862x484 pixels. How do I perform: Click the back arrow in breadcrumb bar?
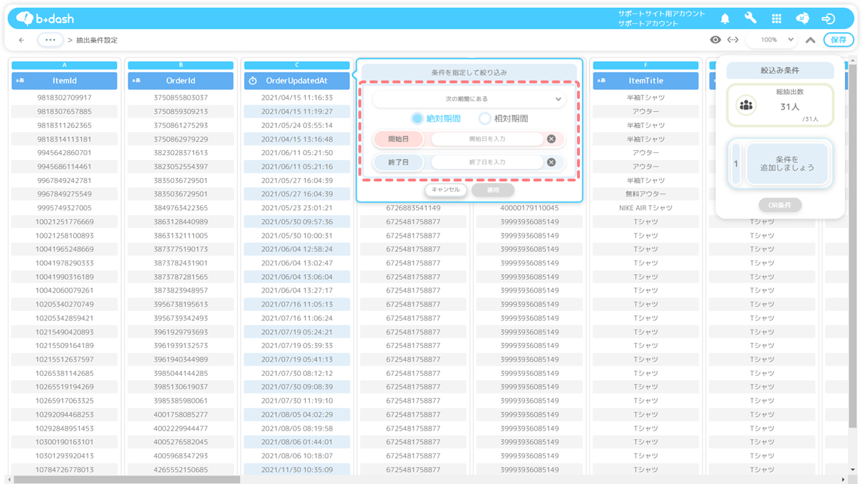(21, 40)
